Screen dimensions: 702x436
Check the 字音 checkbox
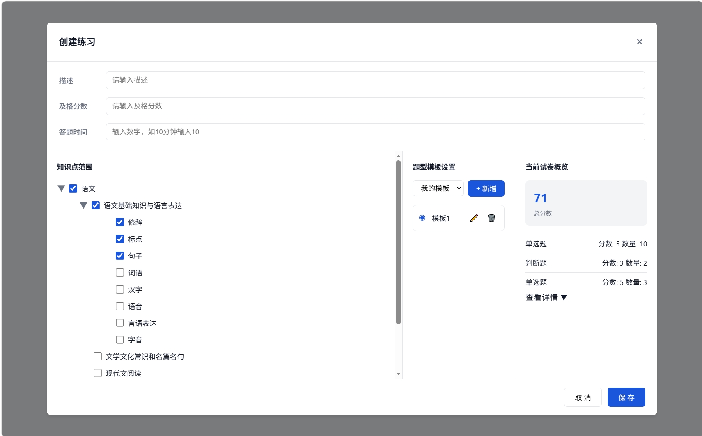point(120,340)
